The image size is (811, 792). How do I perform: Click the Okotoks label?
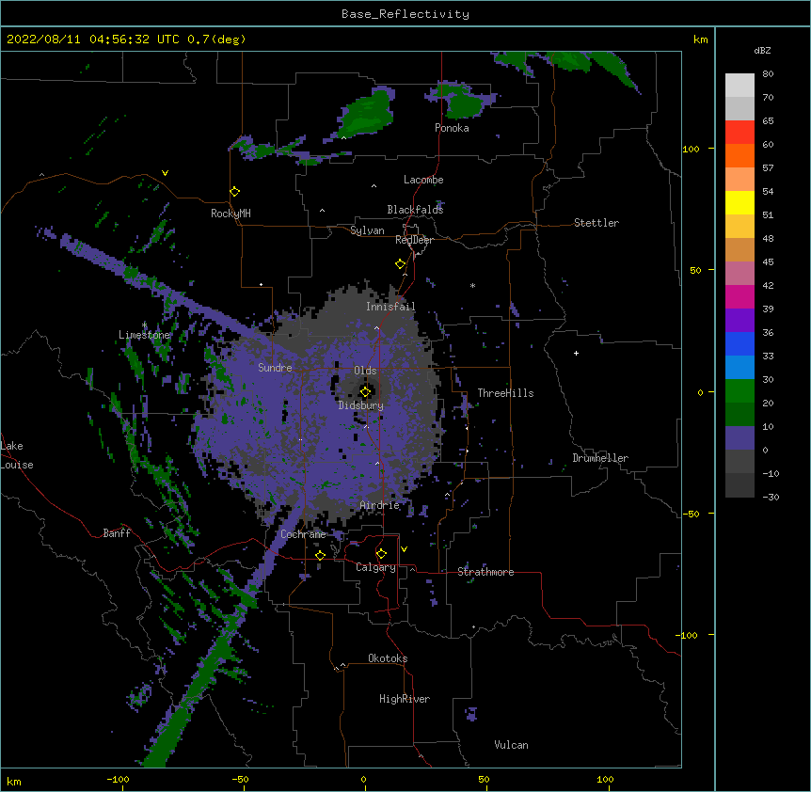[x=388, y=658]
